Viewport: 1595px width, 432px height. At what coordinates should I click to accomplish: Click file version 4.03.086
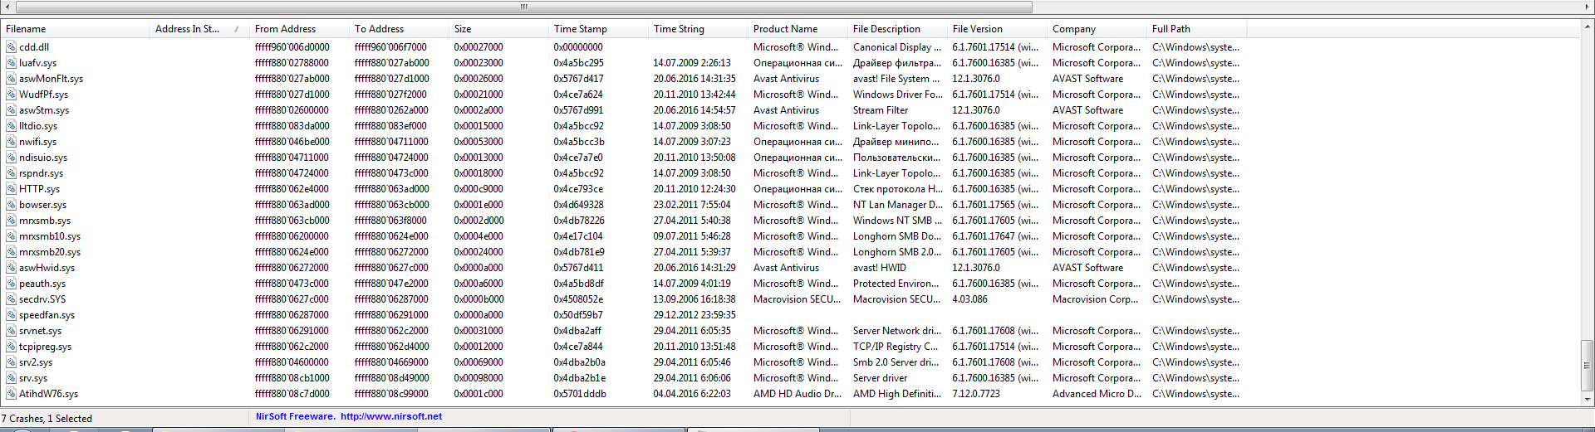pos(970,299)
